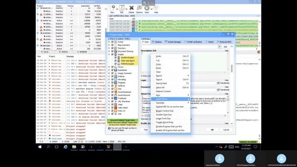Viewport: 297px width, 167px height.
Task: Click the Edit project toolbar icon
Action: (122, 8)
